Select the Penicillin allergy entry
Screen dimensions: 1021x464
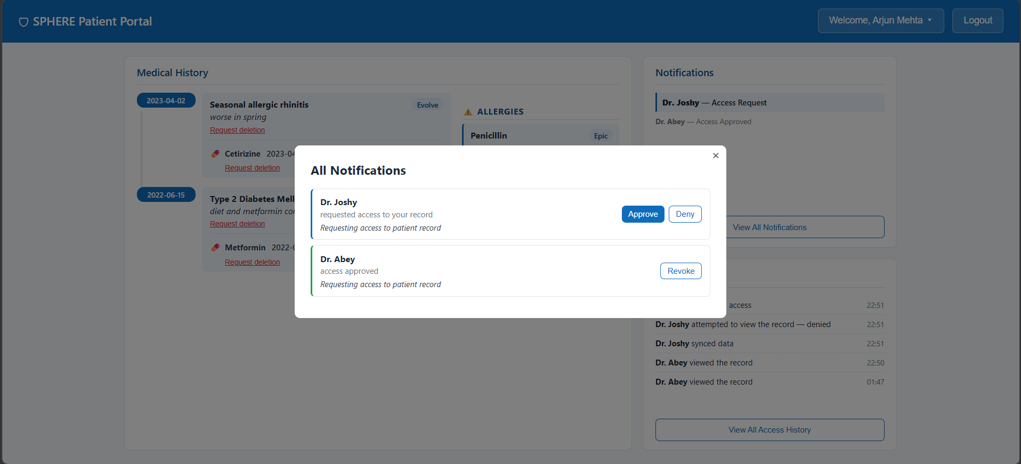tap(541, 135)
